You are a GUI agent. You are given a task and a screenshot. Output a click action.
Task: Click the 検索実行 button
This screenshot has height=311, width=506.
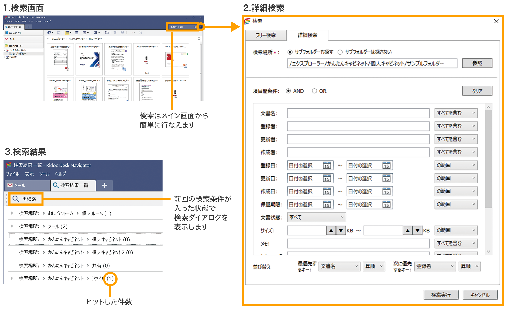tap(441, 295)
